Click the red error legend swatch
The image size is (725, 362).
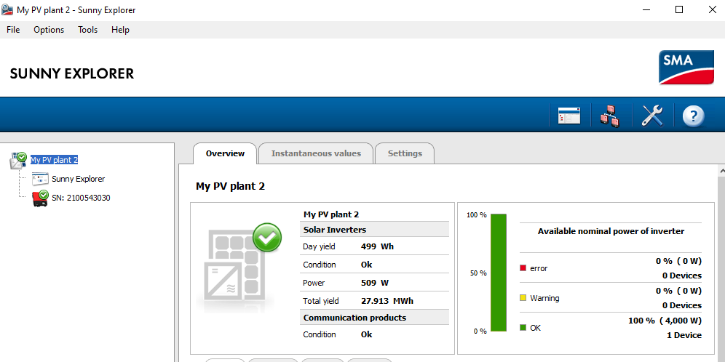523,268
